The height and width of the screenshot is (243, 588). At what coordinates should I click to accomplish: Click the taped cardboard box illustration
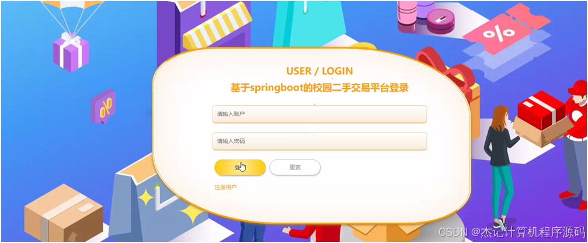pyautogui.click(x=64, y=212)
